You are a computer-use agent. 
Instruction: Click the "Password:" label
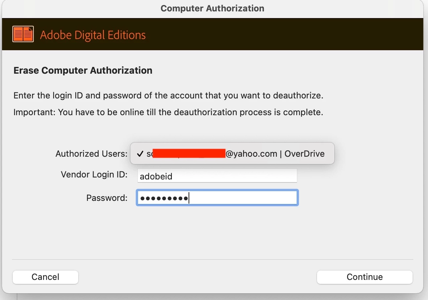[107, 198]
